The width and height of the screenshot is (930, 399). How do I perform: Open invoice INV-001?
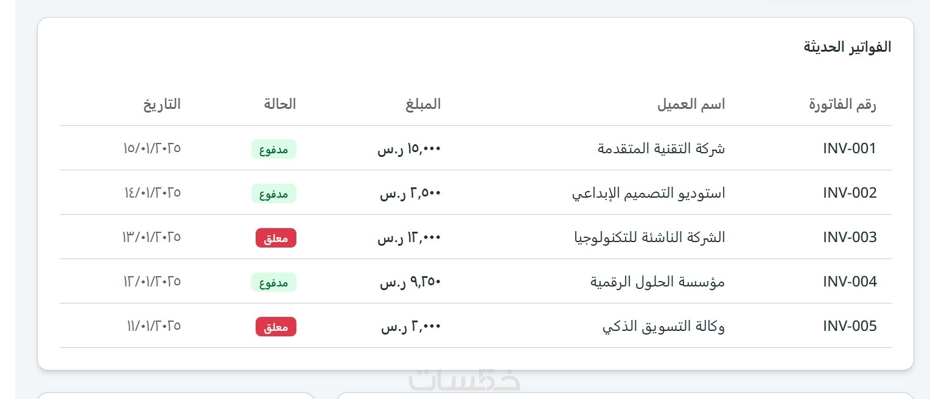pyautogui.click(x=850, y=148)
